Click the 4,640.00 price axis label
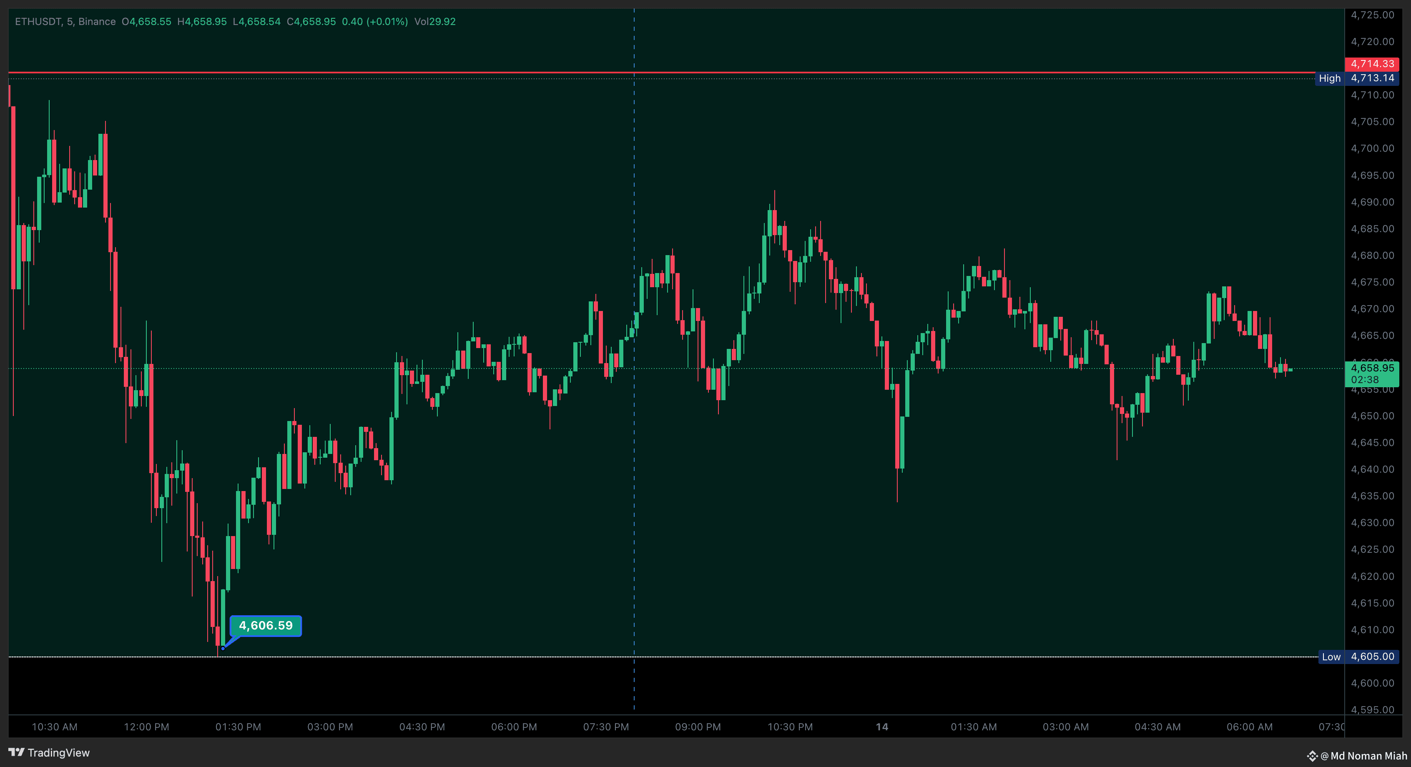This screenshot has height=767, width=1411. pos(1373,469)
